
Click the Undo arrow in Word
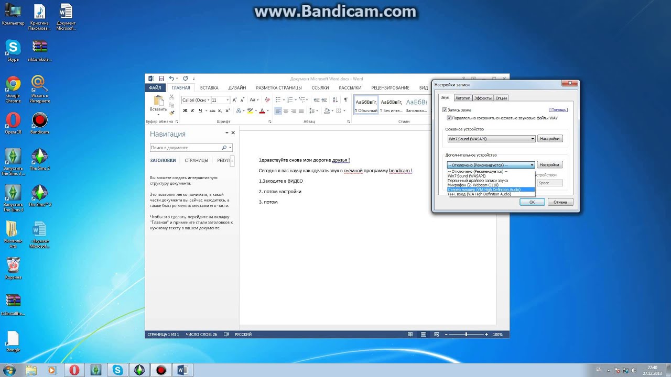click(171, 79)
